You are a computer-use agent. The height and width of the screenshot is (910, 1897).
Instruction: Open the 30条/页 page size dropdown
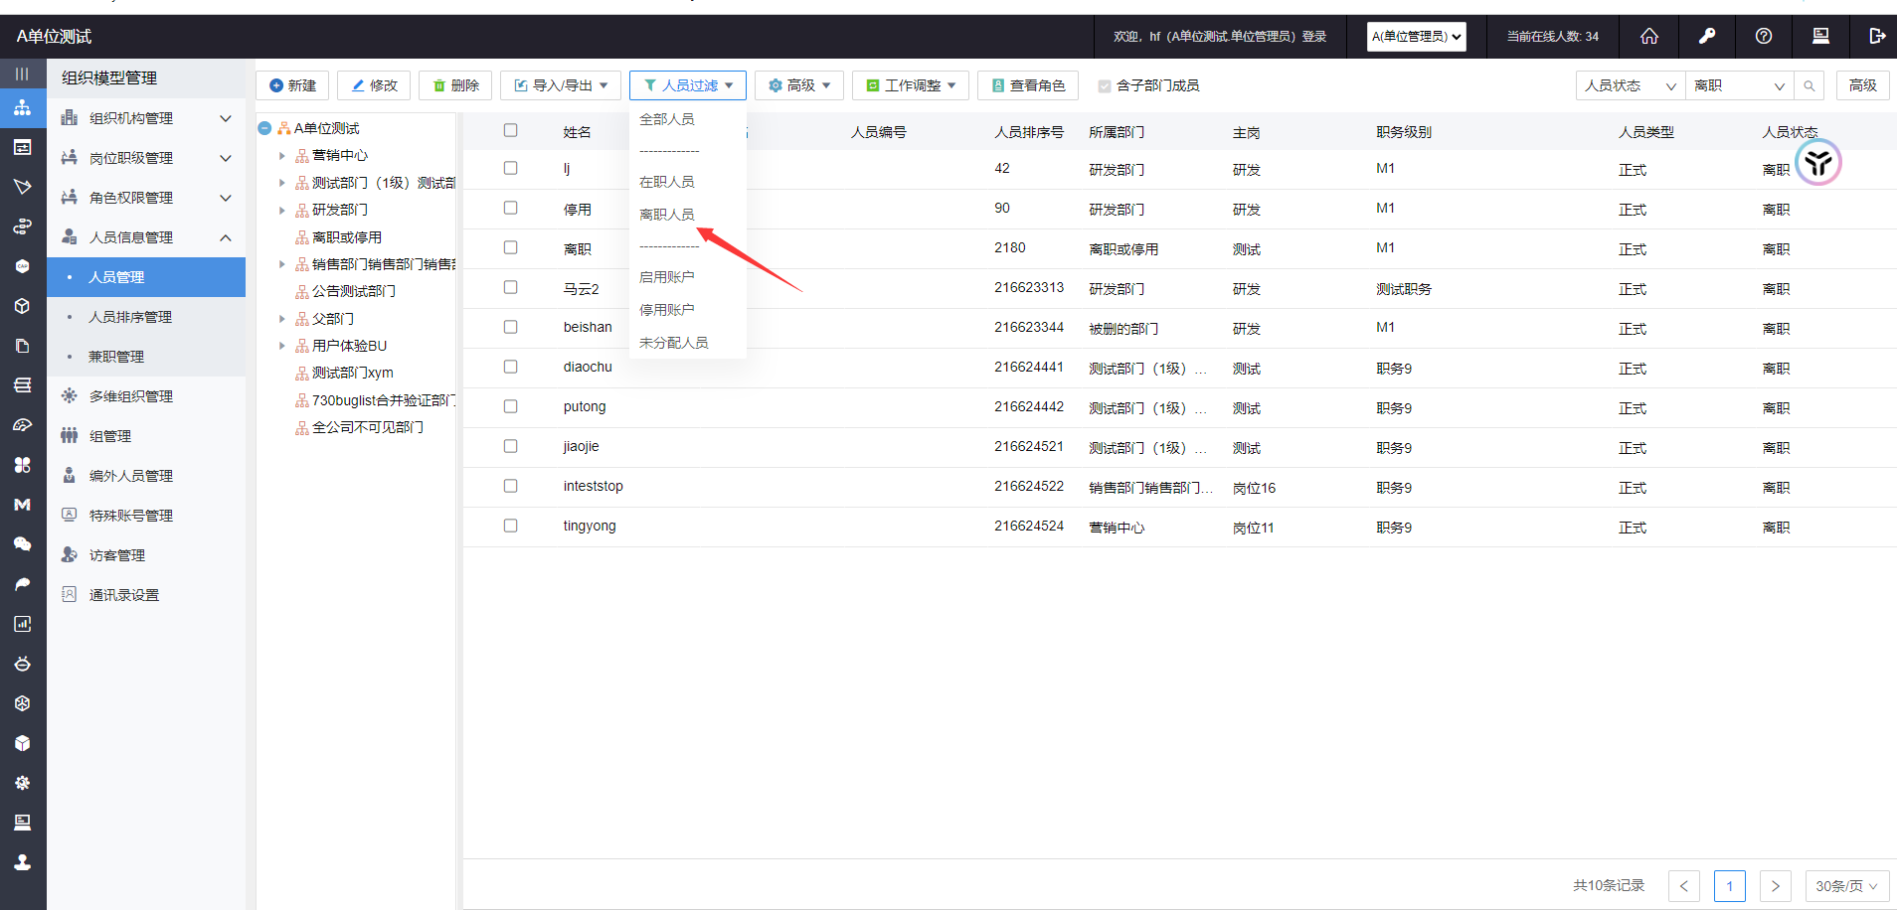tap(1845, 886)
